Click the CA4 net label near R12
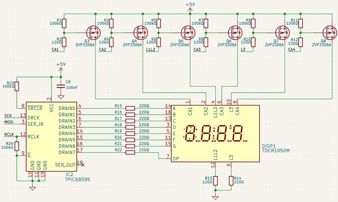 tap(292, 50)
